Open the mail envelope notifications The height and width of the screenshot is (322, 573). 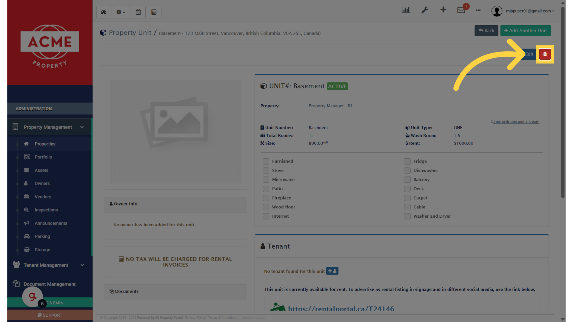(x=461, y=10)
